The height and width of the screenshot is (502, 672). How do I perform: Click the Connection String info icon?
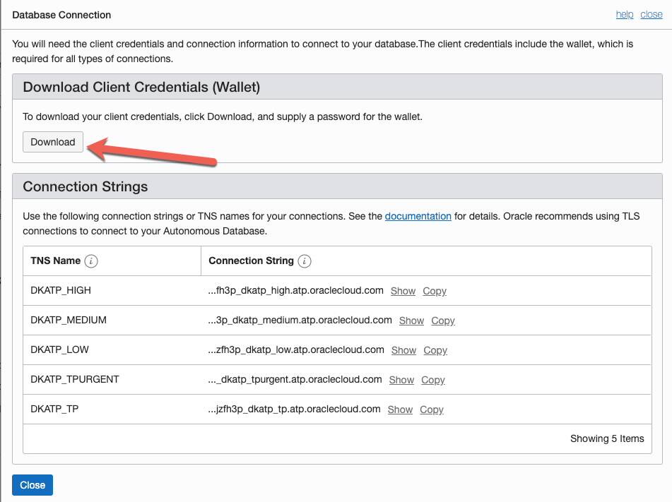(304, 261)
